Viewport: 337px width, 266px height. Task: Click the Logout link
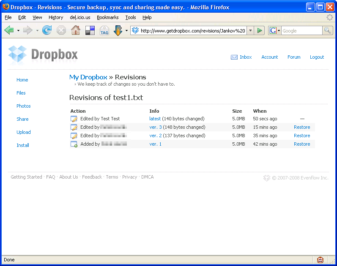[317, 57]
